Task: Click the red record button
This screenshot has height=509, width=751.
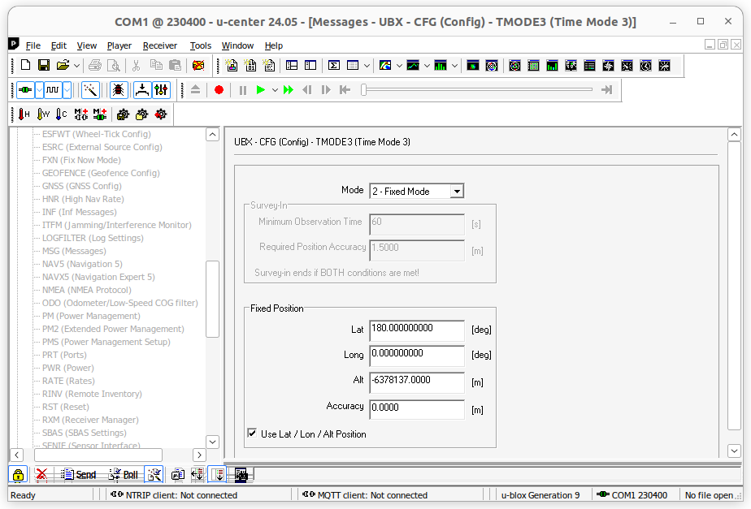Action: click(219, 89)
